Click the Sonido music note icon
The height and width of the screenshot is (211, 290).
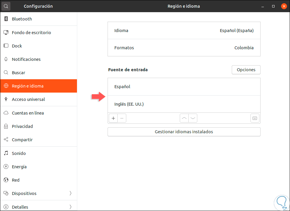coord(6,153)
